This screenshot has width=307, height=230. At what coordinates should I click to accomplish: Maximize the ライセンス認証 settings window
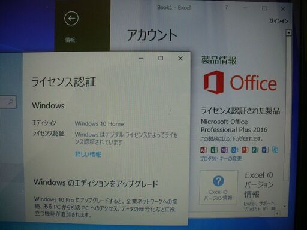tap(161, 58)
